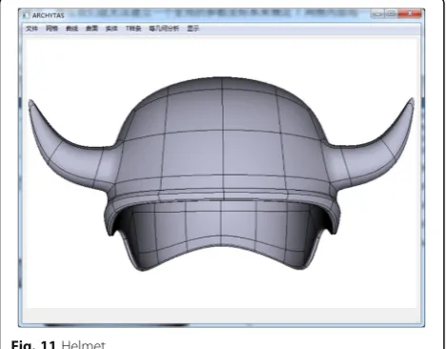Click the ARCHYTAS application icon in title bar
This screenshot has width=447, height=349.
pyautogui.click(x=26, y=15)
